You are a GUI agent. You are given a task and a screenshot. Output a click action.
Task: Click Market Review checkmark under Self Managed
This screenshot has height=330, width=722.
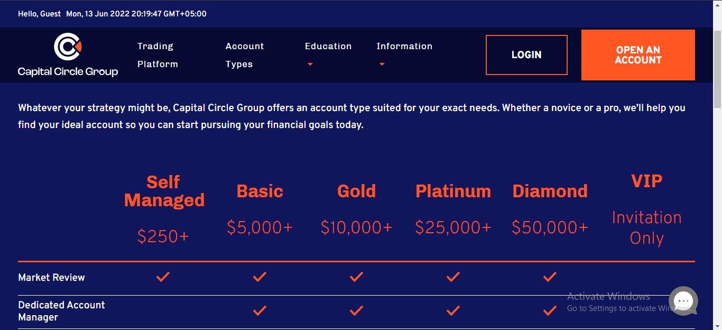pyautogui.click(x=163, y=277)
